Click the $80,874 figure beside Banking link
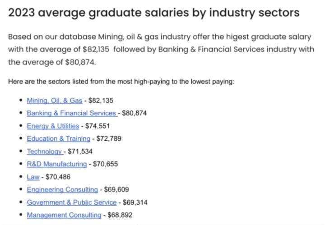 tap(135, 113)
